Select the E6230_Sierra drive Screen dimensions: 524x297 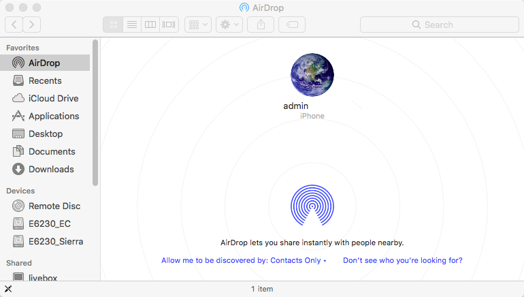point(56,241)
